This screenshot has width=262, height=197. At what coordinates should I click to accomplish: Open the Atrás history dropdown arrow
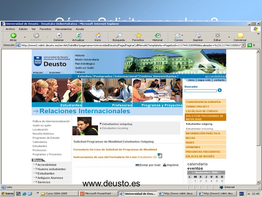pos(25,37)
